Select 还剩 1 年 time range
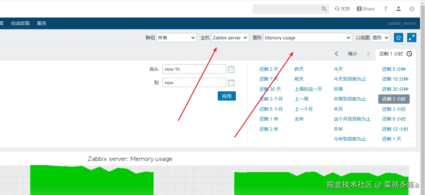425x195 pixels. coord(269,119)
